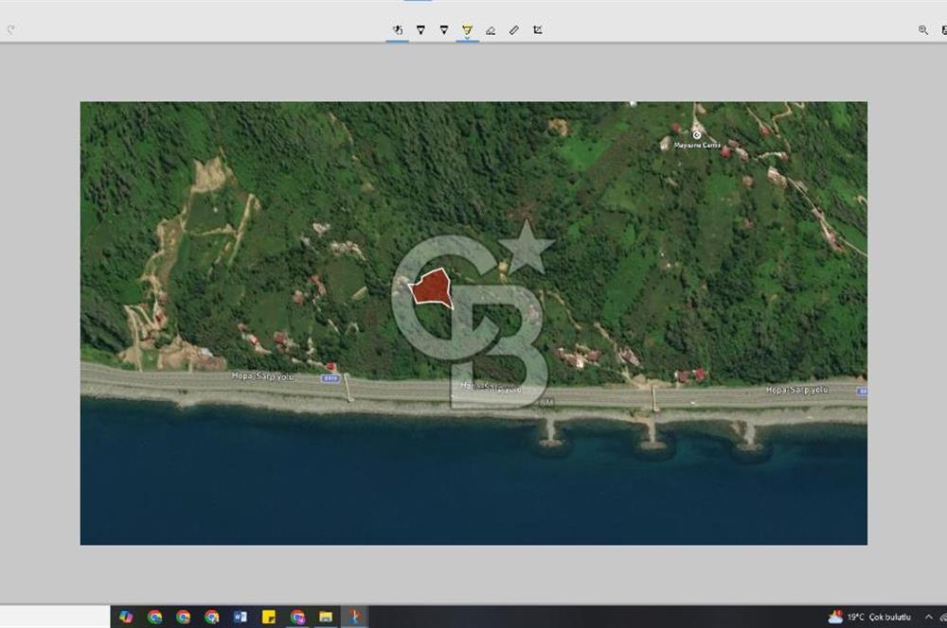Click the satellite map image on canvas
This screenshot has width=947, height=628.
473,323
